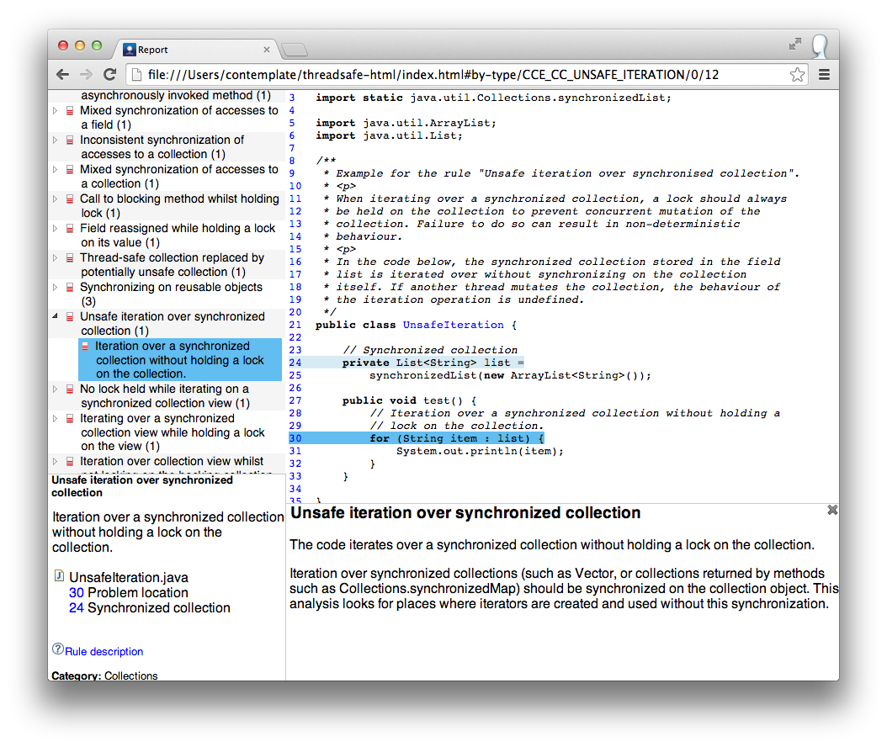Open the Chrome hamburger menu
887x747 pixels.
click(824, 75)
